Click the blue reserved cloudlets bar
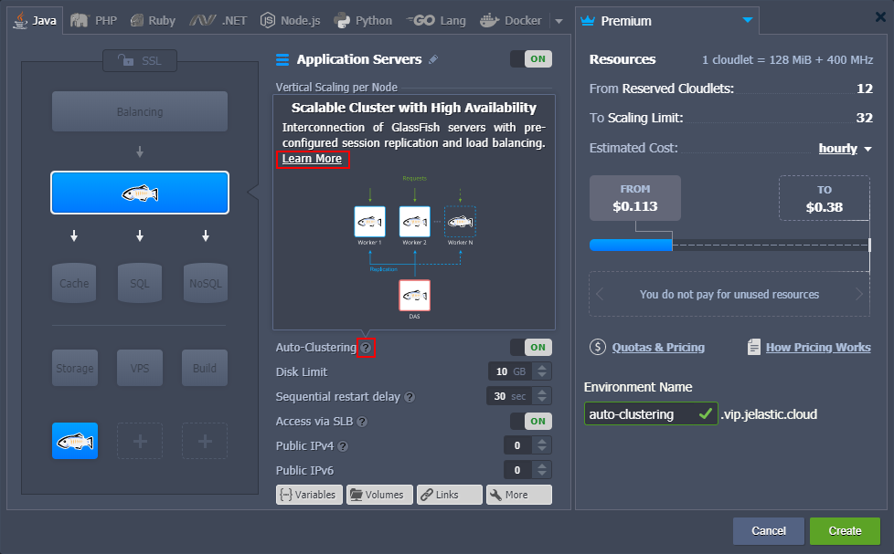Screen dimensions: 894x554 pyautogui.click(x=631, y=246)
